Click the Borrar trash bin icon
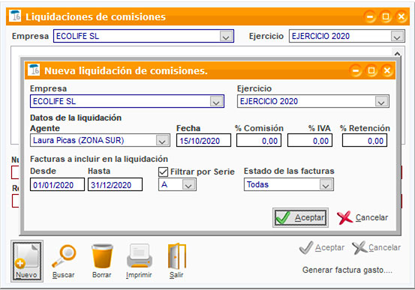This screenshot has height=290, width=415. (102, 262)
